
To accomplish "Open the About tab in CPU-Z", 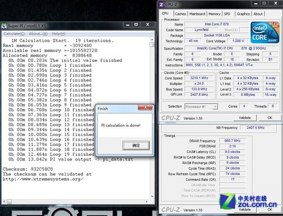I will pyautogui.click(x=258, y=14).
